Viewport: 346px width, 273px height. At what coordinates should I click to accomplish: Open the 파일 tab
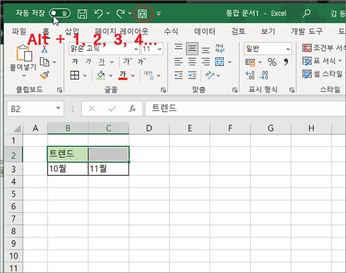coord(19,31)
